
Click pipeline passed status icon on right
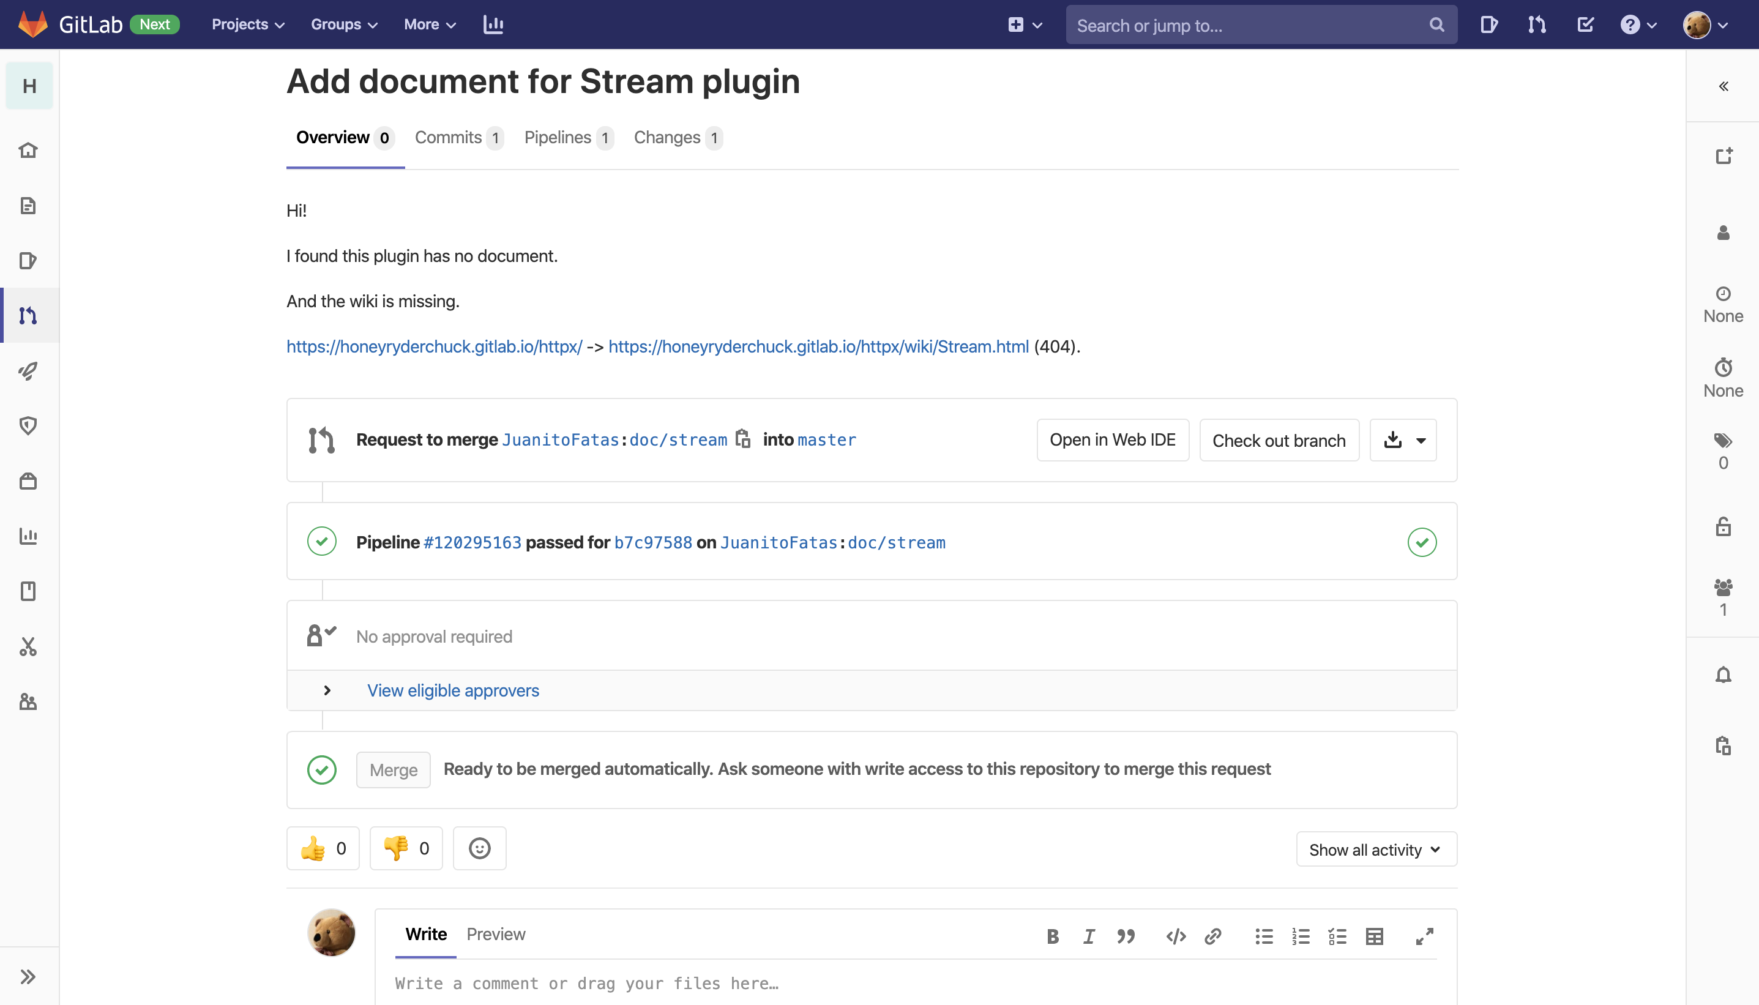(x=1422, y=542)
